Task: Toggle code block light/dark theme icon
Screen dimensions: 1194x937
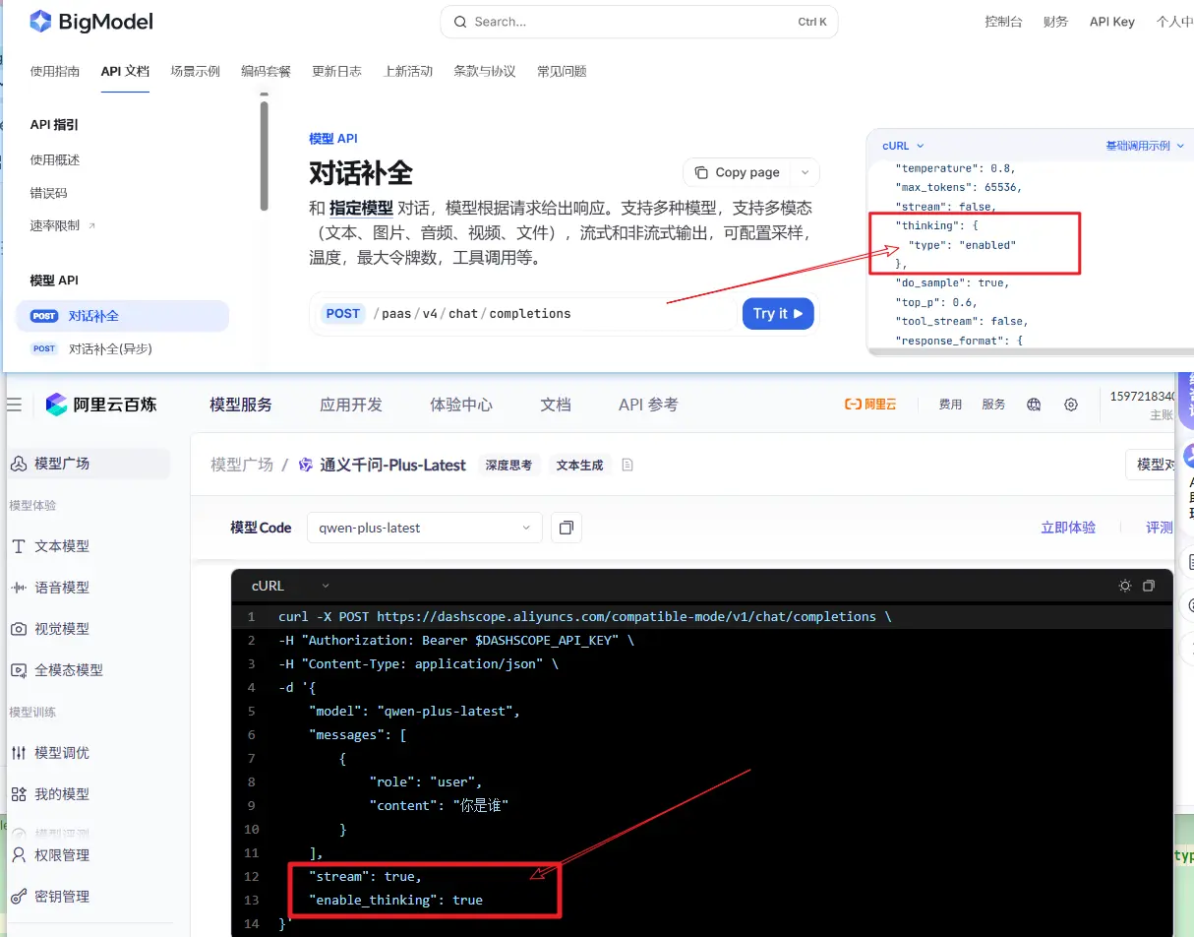Action: 1125,586
